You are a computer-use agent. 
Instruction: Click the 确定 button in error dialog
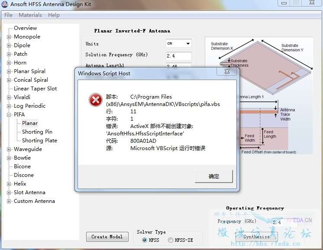[x=214, y=176]
